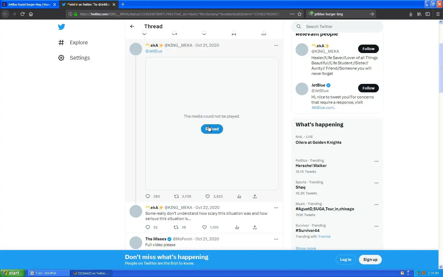Viewport: 443px width, 277px height.
Task: Open the browser Library menu
Action: click(x=419, y=14)
